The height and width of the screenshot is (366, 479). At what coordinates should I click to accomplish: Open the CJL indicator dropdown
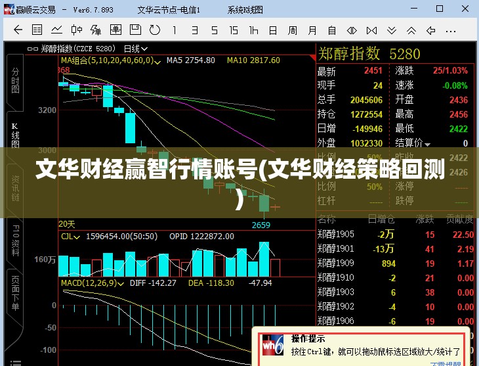pos(70,237)
